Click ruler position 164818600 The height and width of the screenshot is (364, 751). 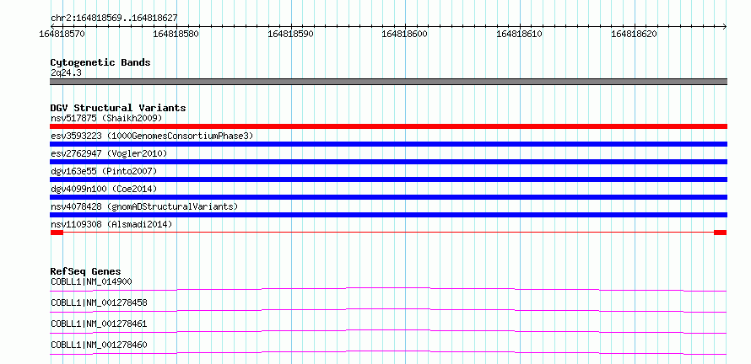pos(405,34)
